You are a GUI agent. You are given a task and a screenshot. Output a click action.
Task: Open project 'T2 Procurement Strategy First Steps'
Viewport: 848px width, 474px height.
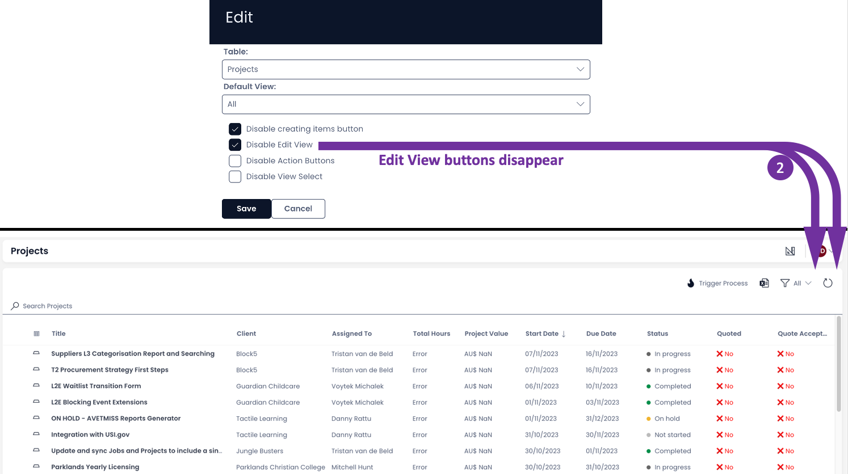110,370
